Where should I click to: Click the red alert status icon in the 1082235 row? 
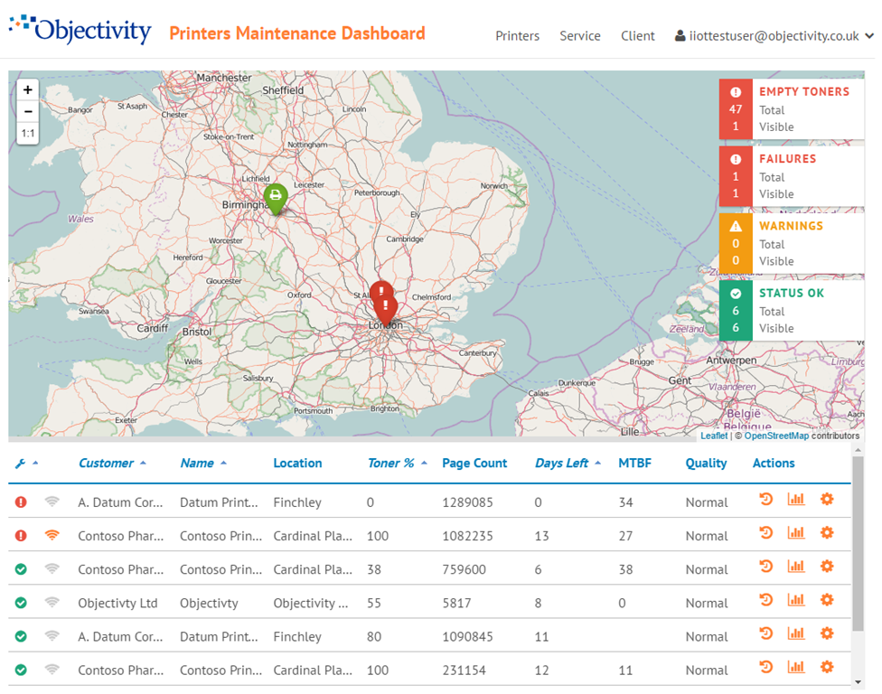tap(21, 536)
